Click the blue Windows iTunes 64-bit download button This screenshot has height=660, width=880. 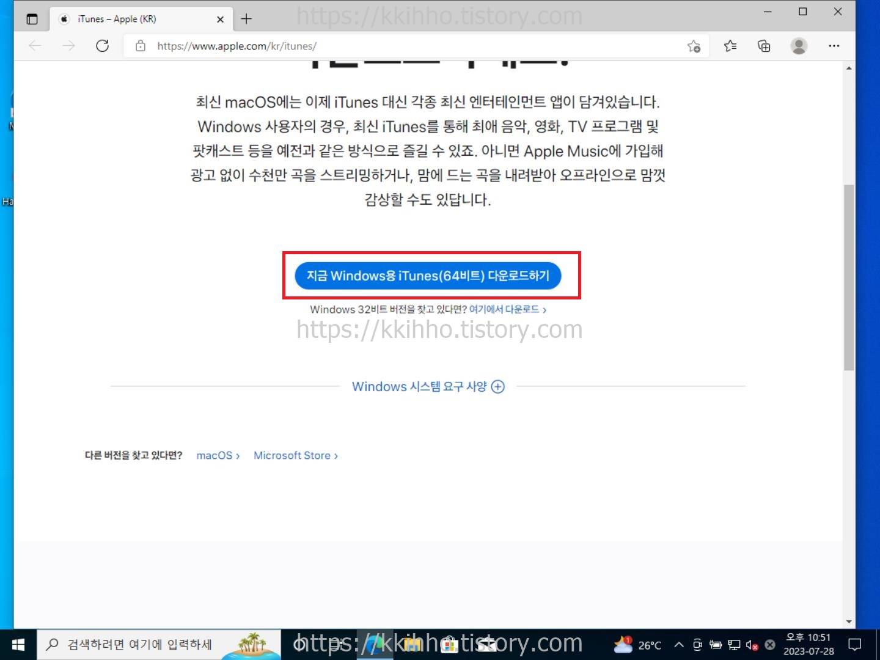[428, 276]
